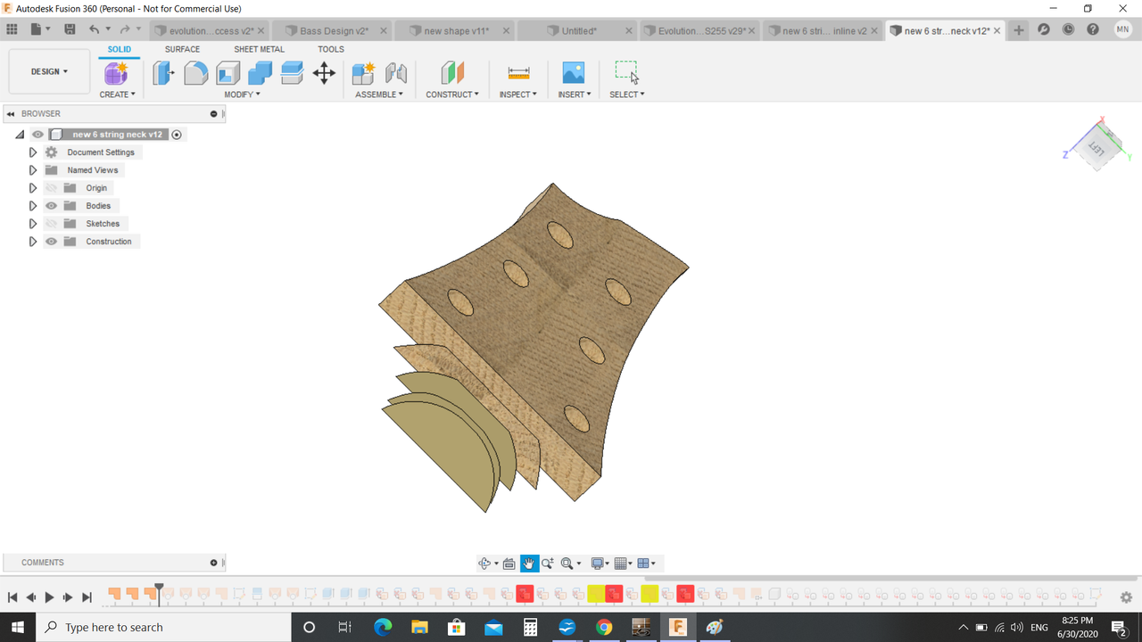Open the INSERT dropdown menu
Viewport: 1142px width, 642px height.
(575, 95)
